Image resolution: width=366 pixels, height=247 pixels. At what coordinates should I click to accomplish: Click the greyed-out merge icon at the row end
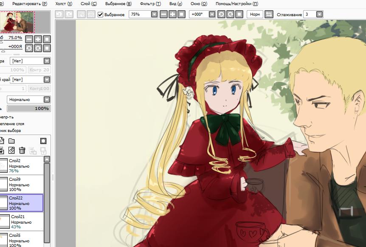point(43,151)
